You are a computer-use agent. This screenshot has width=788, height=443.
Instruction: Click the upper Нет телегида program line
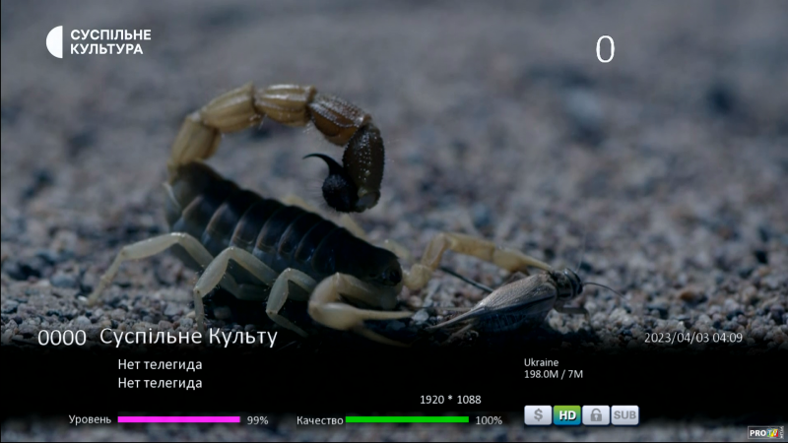160,365
